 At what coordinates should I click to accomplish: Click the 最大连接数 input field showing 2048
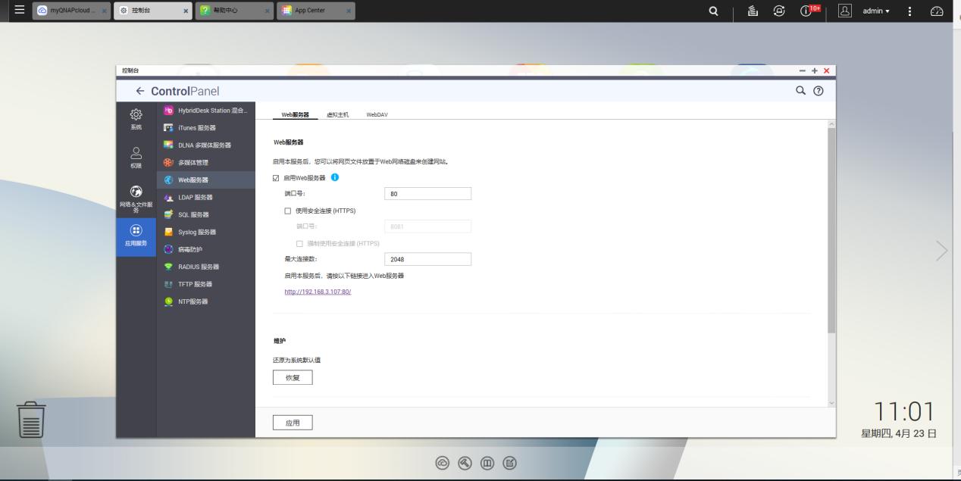(427, 259)
